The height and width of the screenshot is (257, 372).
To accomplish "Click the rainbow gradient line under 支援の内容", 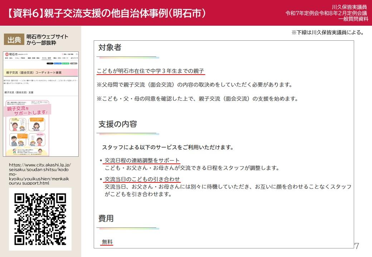I will point(128,134).
